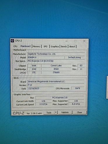The height and width of the screenshot is (144, 108).
Task: Click the Validate button
Action: pyautogui.click(x=65, y=112)
